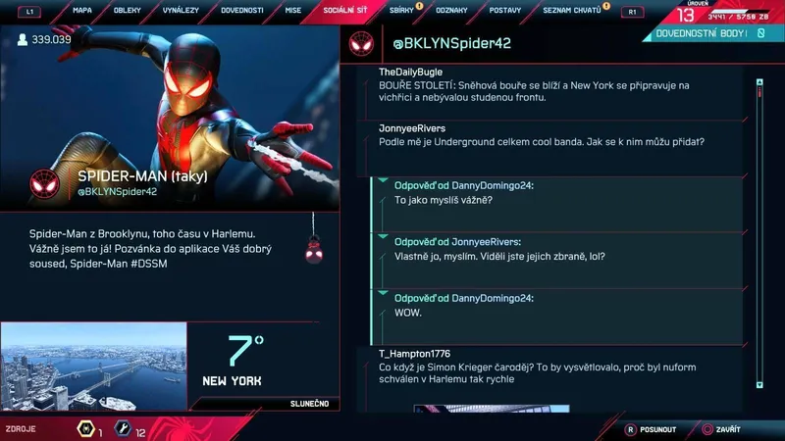Viewport: 785px width, 441px height.
Task: Collapse the first DannyDomingo24 reply arrow
Action: 384,180
